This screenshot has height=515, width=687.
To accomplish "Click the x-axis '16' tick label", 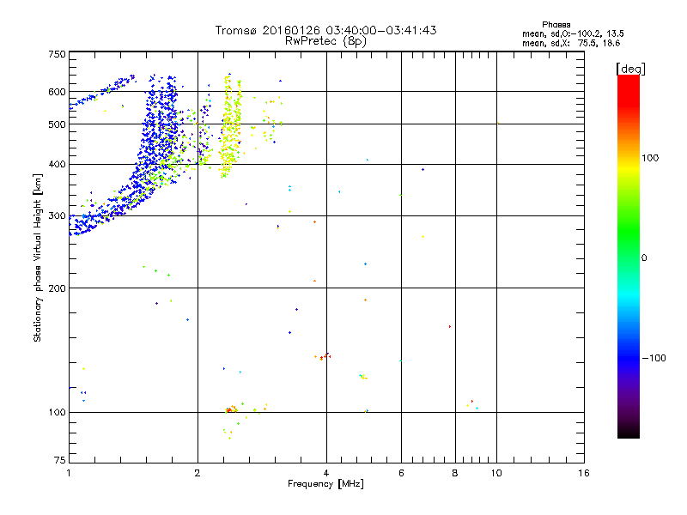I will pyautogui.click(x=584, y=473).
